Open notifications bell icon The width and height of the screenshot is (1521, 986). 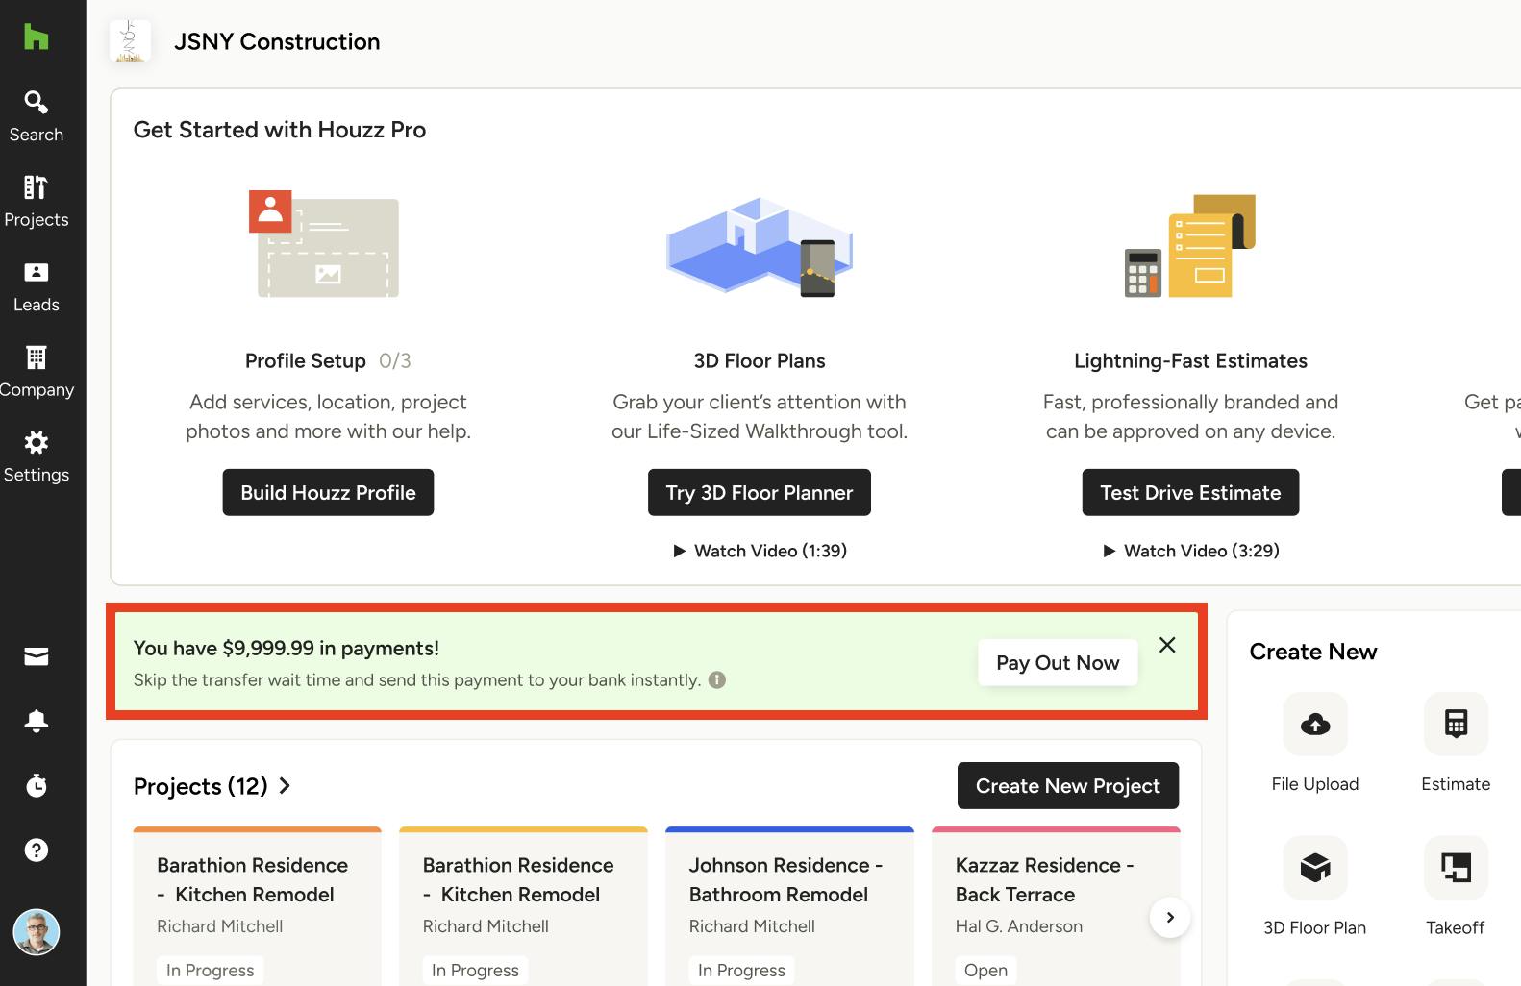pyautogui.click(x=37, y=721)
